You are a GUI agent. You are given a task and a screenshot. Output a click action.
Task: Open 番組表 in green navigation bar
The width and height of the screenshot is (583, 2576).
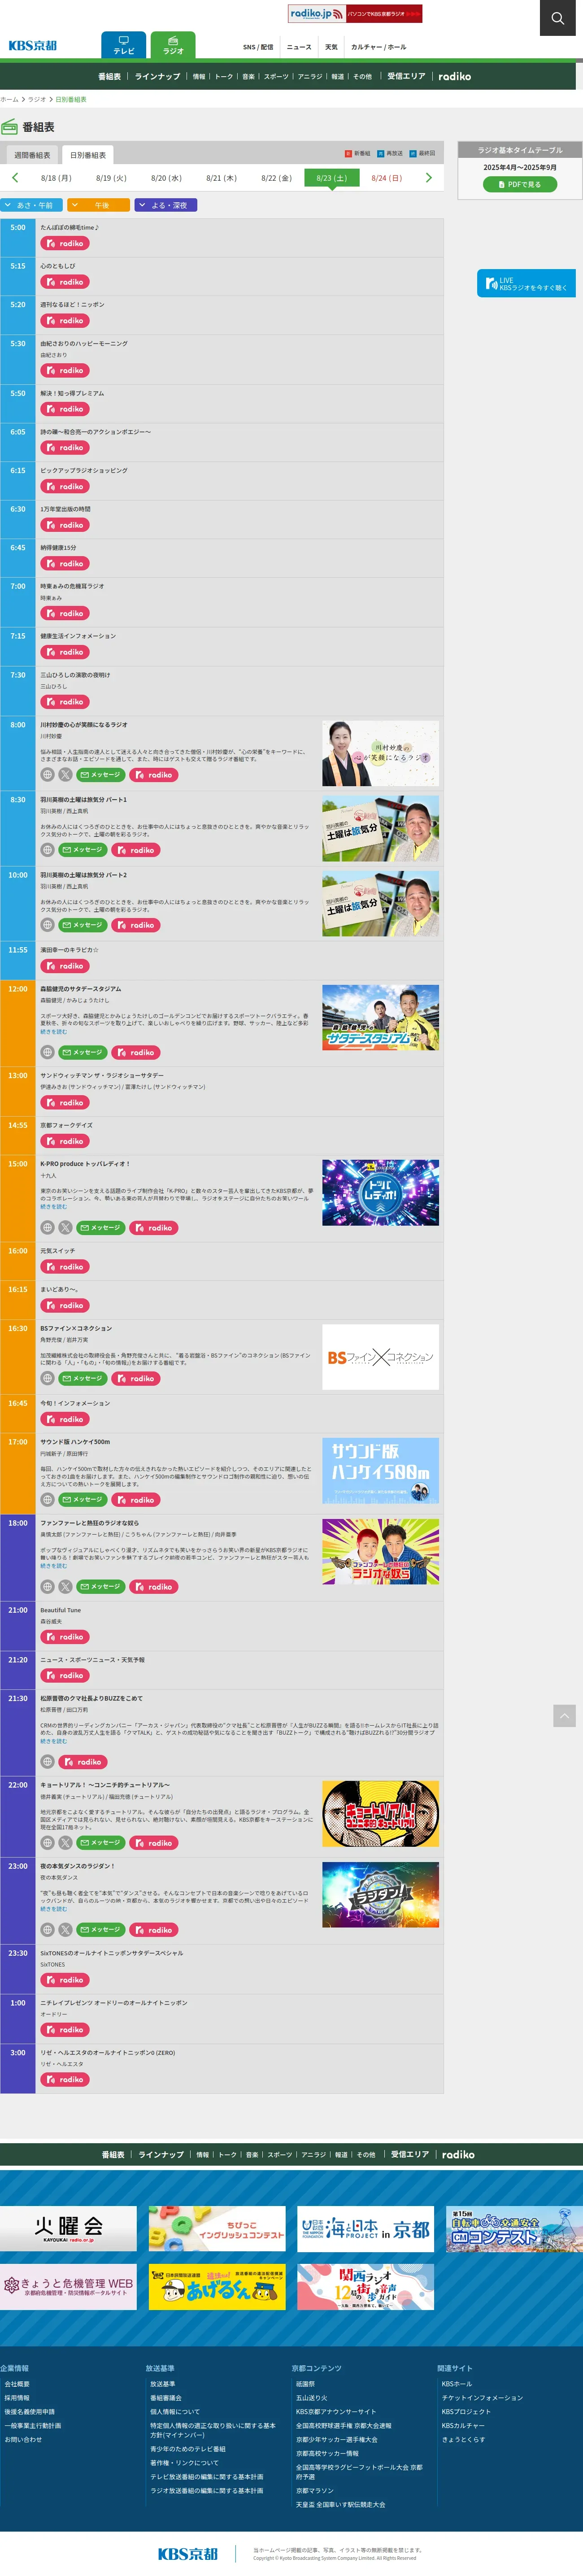109,76
